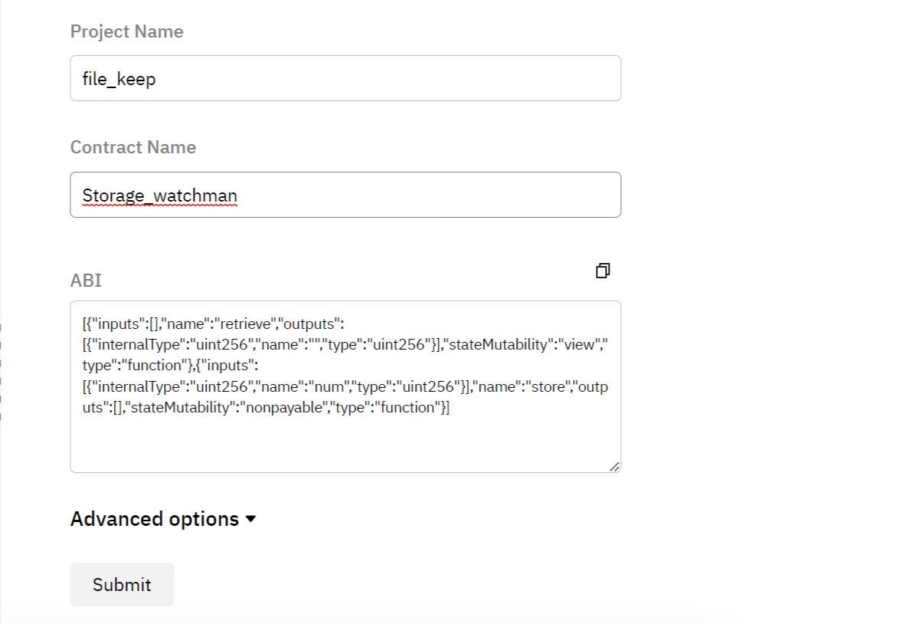Click the Project Name label
The width and height of the screenshot is (916, 624).
click(x=127, y=31)
